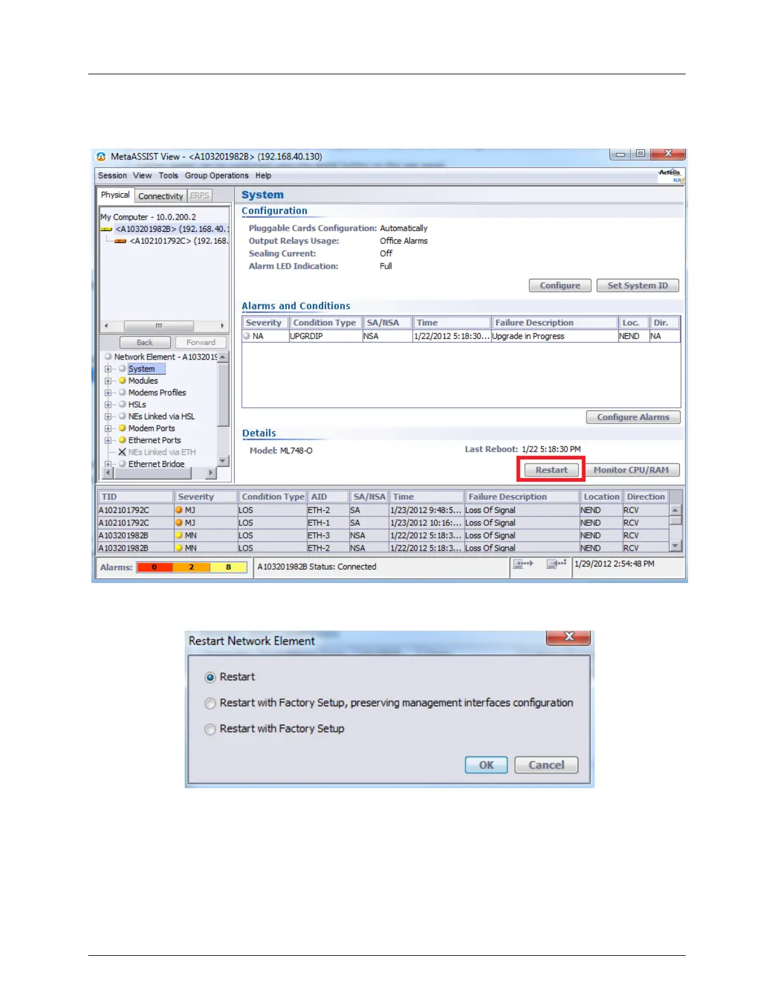Open the Help menu
The image size is (777, 1006).
coord(263,175)
